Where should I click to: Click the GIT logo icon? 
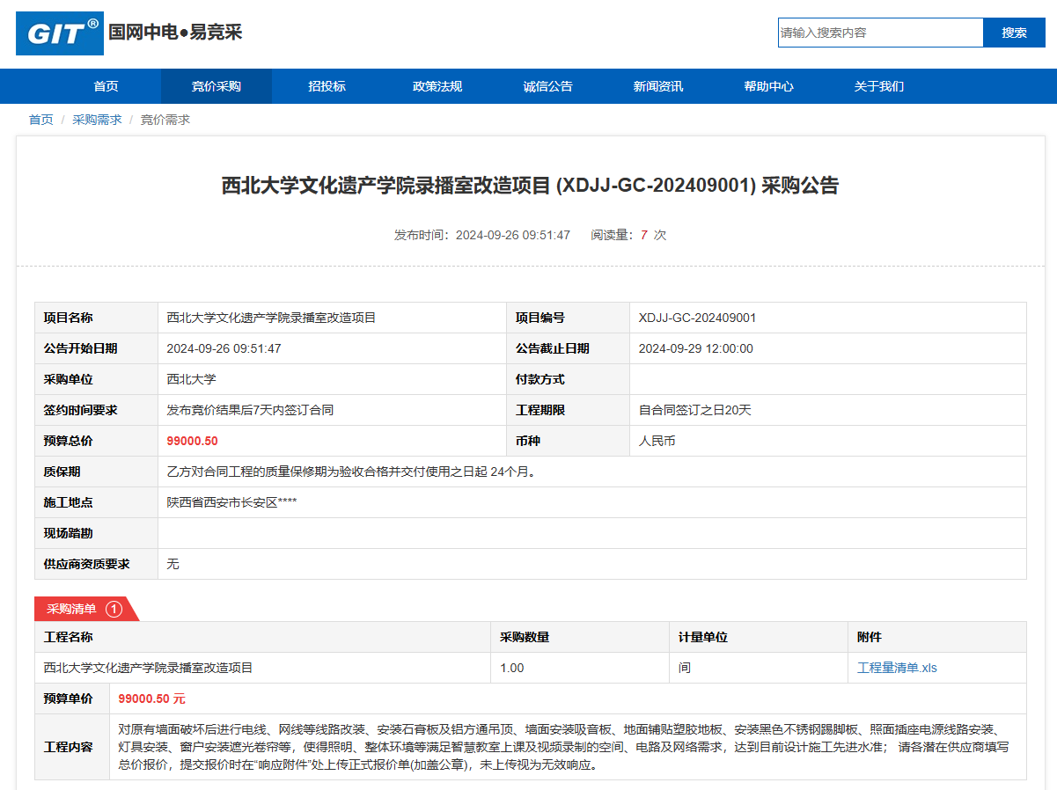coord(60,33)
